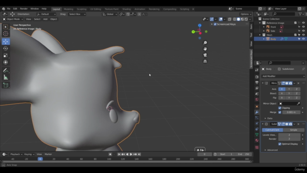The width and height of the screenshot is (307, 173).
Task: Open the Render properties tab
Action: pos(257,77)
